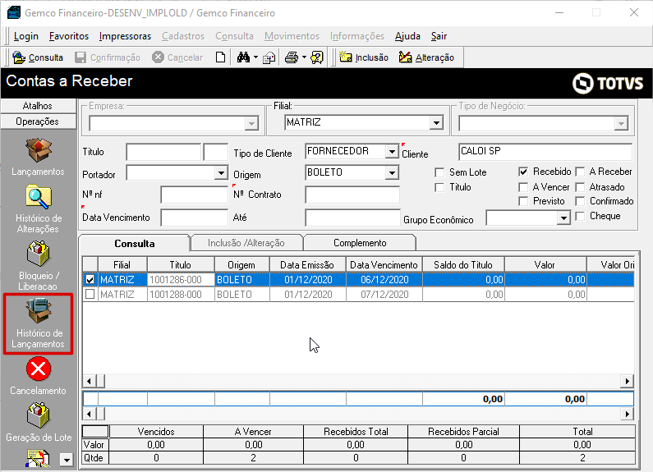The width and height of the screenshot is (653, 472).
Task: Check the A Vencer checkbox
Action: click(523, 187)
